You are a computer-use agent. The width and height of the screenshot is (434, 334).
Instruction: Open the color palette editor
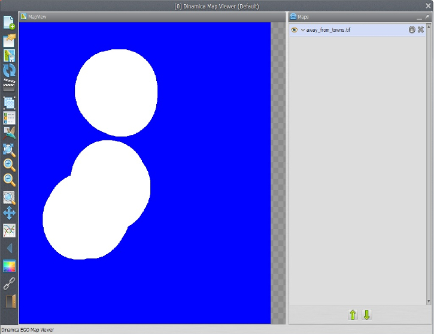coord(9,266)
